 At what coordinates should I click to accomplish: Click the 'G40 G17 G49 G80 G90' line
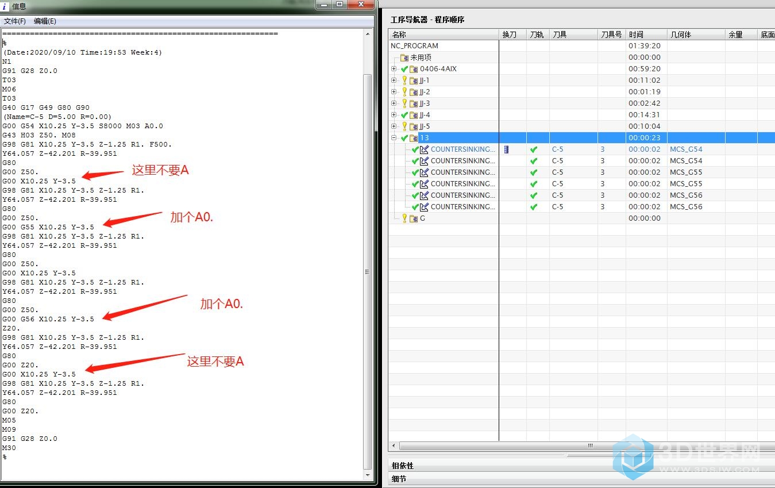[46, 107]
